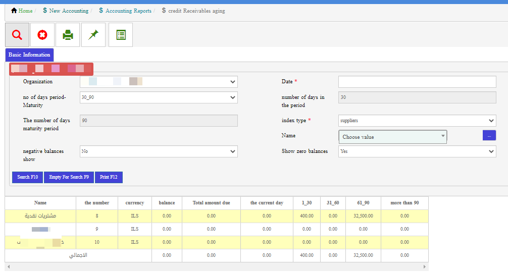Click the green printer icon
Screen dimensions: 508x272
click(68, 35)
